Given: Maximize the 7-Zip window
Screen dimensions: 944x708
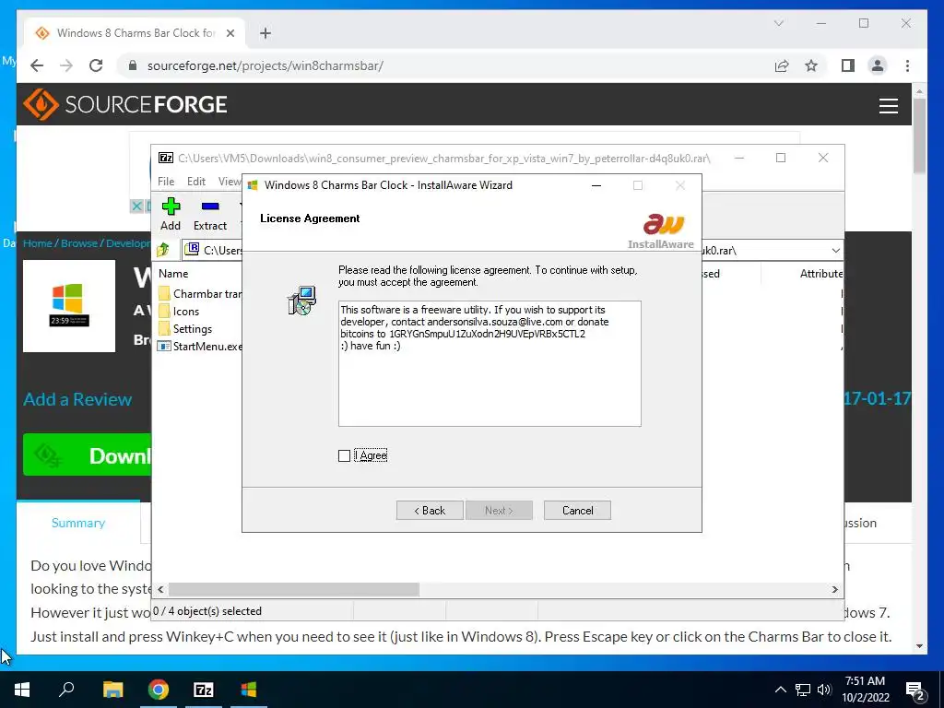Looking at the screenshot, I should click(x=781, y=158).
